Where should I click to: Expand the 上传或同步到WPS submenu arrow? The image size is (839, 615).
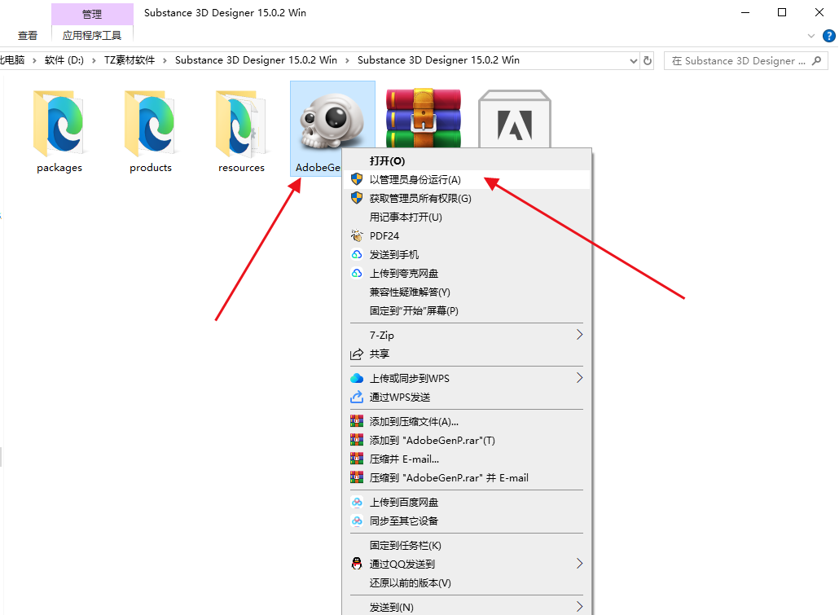click(x=579, y=378)
